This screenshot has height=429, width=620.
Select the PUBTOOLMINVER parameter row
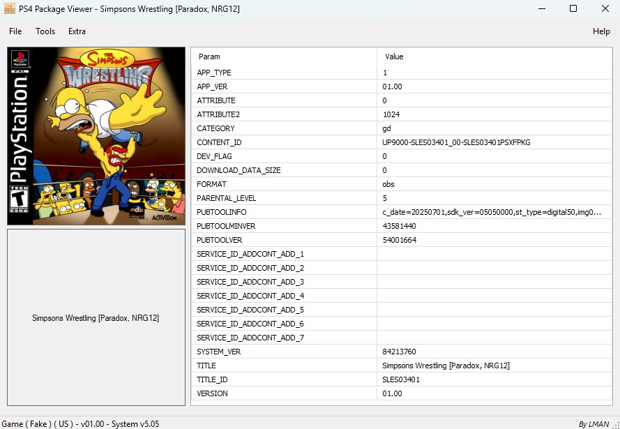pyautogui.click(x=401, y=226)
